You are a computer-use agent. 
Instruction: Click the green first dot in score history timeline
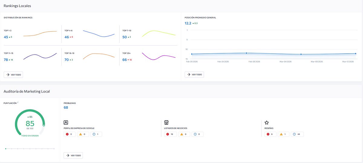click(5, 149)
